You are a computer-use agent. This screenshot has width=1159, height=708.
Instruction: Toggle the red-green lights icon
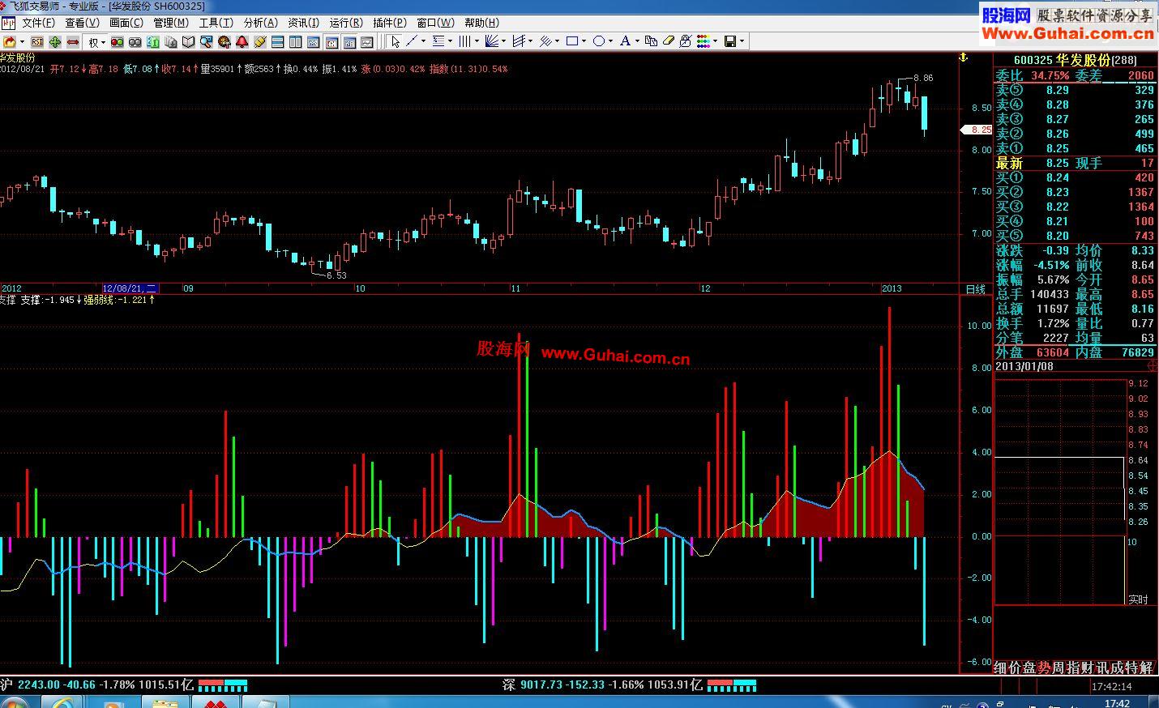click(117, 42)
